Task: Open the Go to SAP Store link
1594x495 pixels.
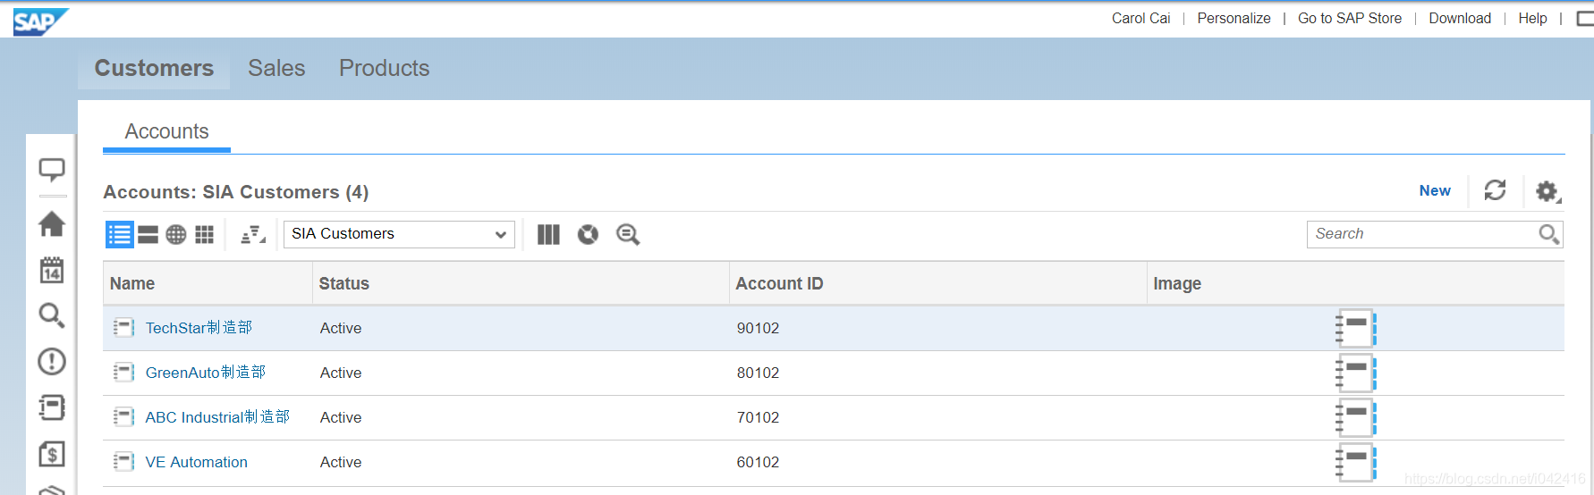Action: [1350, 18]
